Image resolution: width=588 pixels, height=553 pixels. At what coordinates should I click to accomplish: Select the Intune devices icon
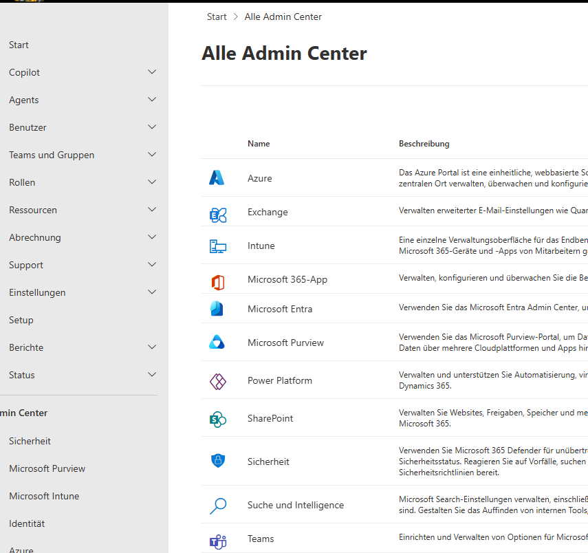pos(217,246)
